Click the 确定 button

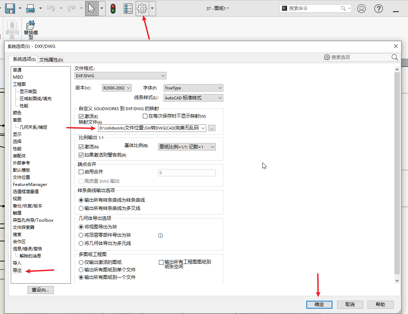(319, 304)
